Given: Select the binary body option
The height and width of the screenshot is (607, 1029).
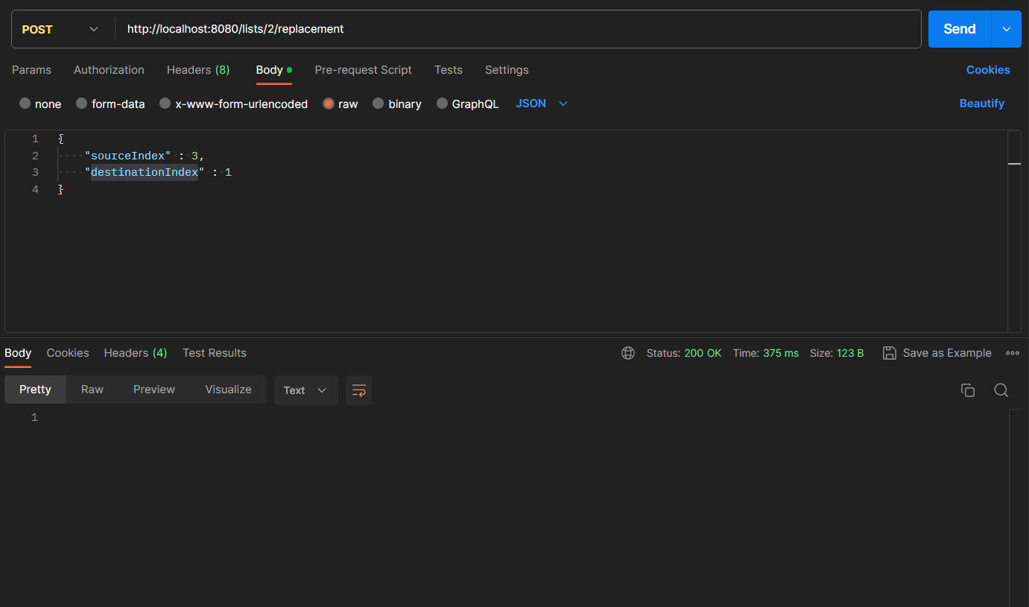Looking at the screenshot, I should 396,104.
